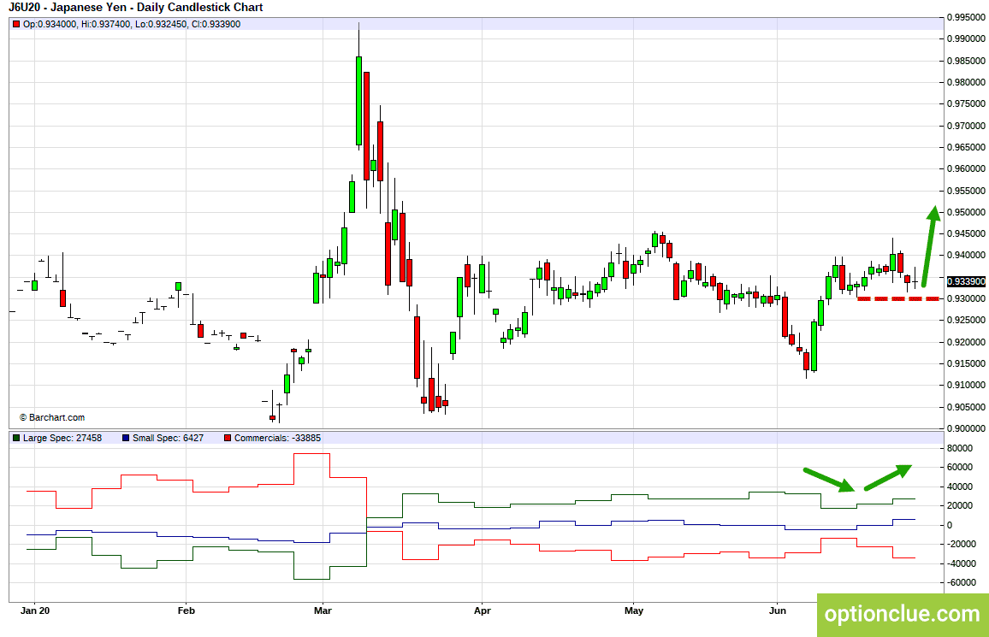Click the tallest green March spike candle
The image size is (989, 637).
(358, 101)
